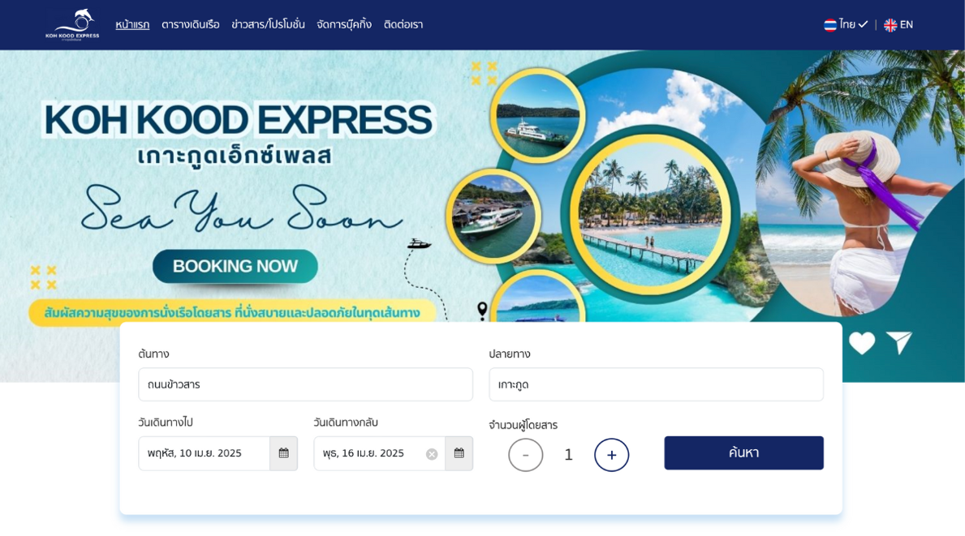965x536 pixels.
Task: Click the BOOKING NOW banner button
Action: coord(235,266)
